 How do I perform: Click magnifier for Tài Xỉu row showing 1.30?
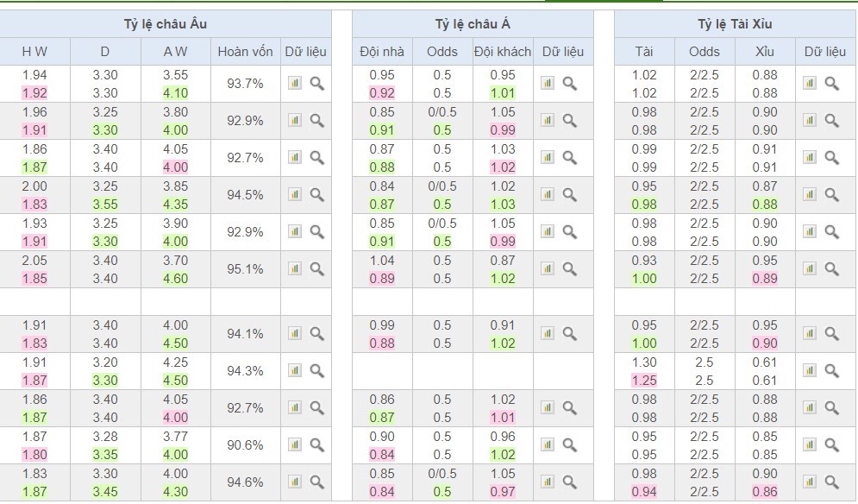[832, 371]
